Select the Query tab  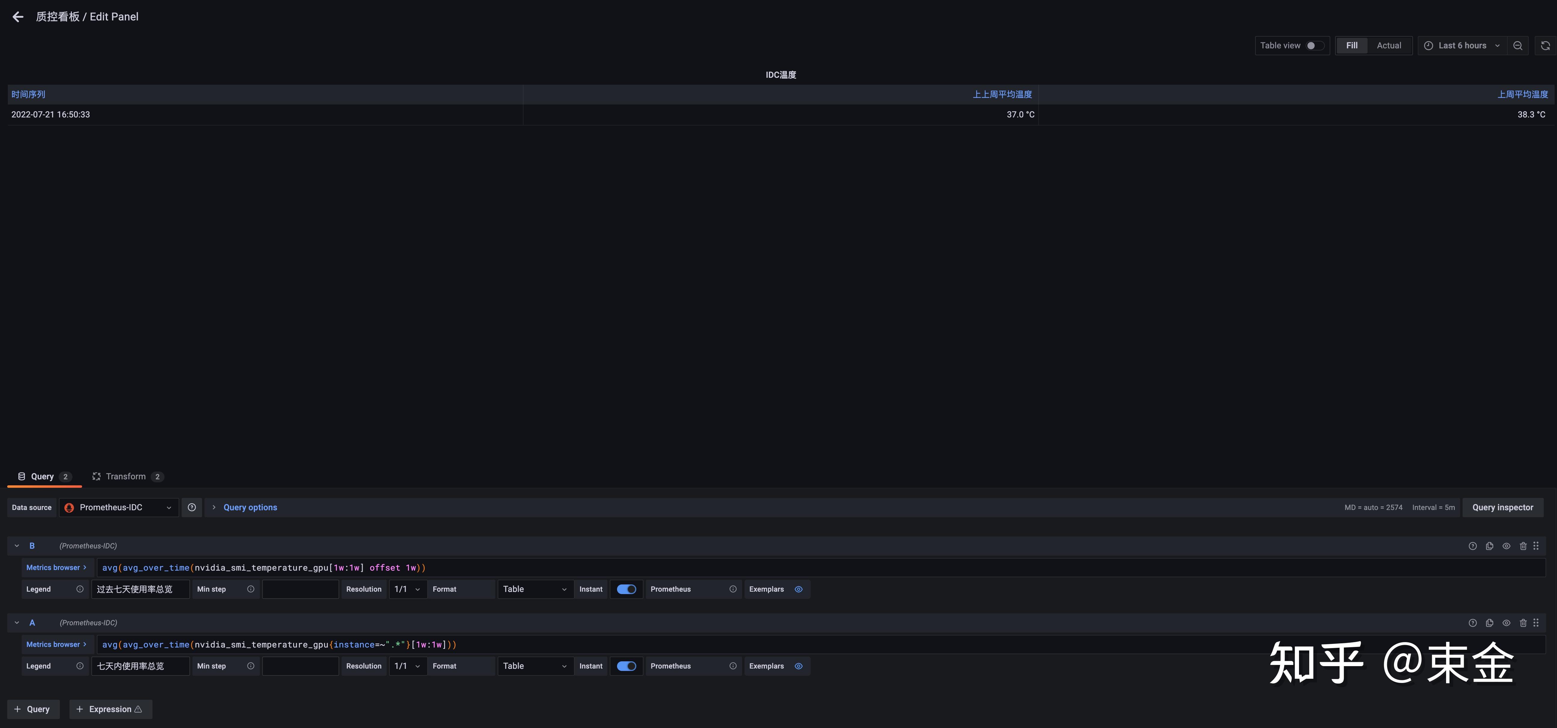pos(42,476)
